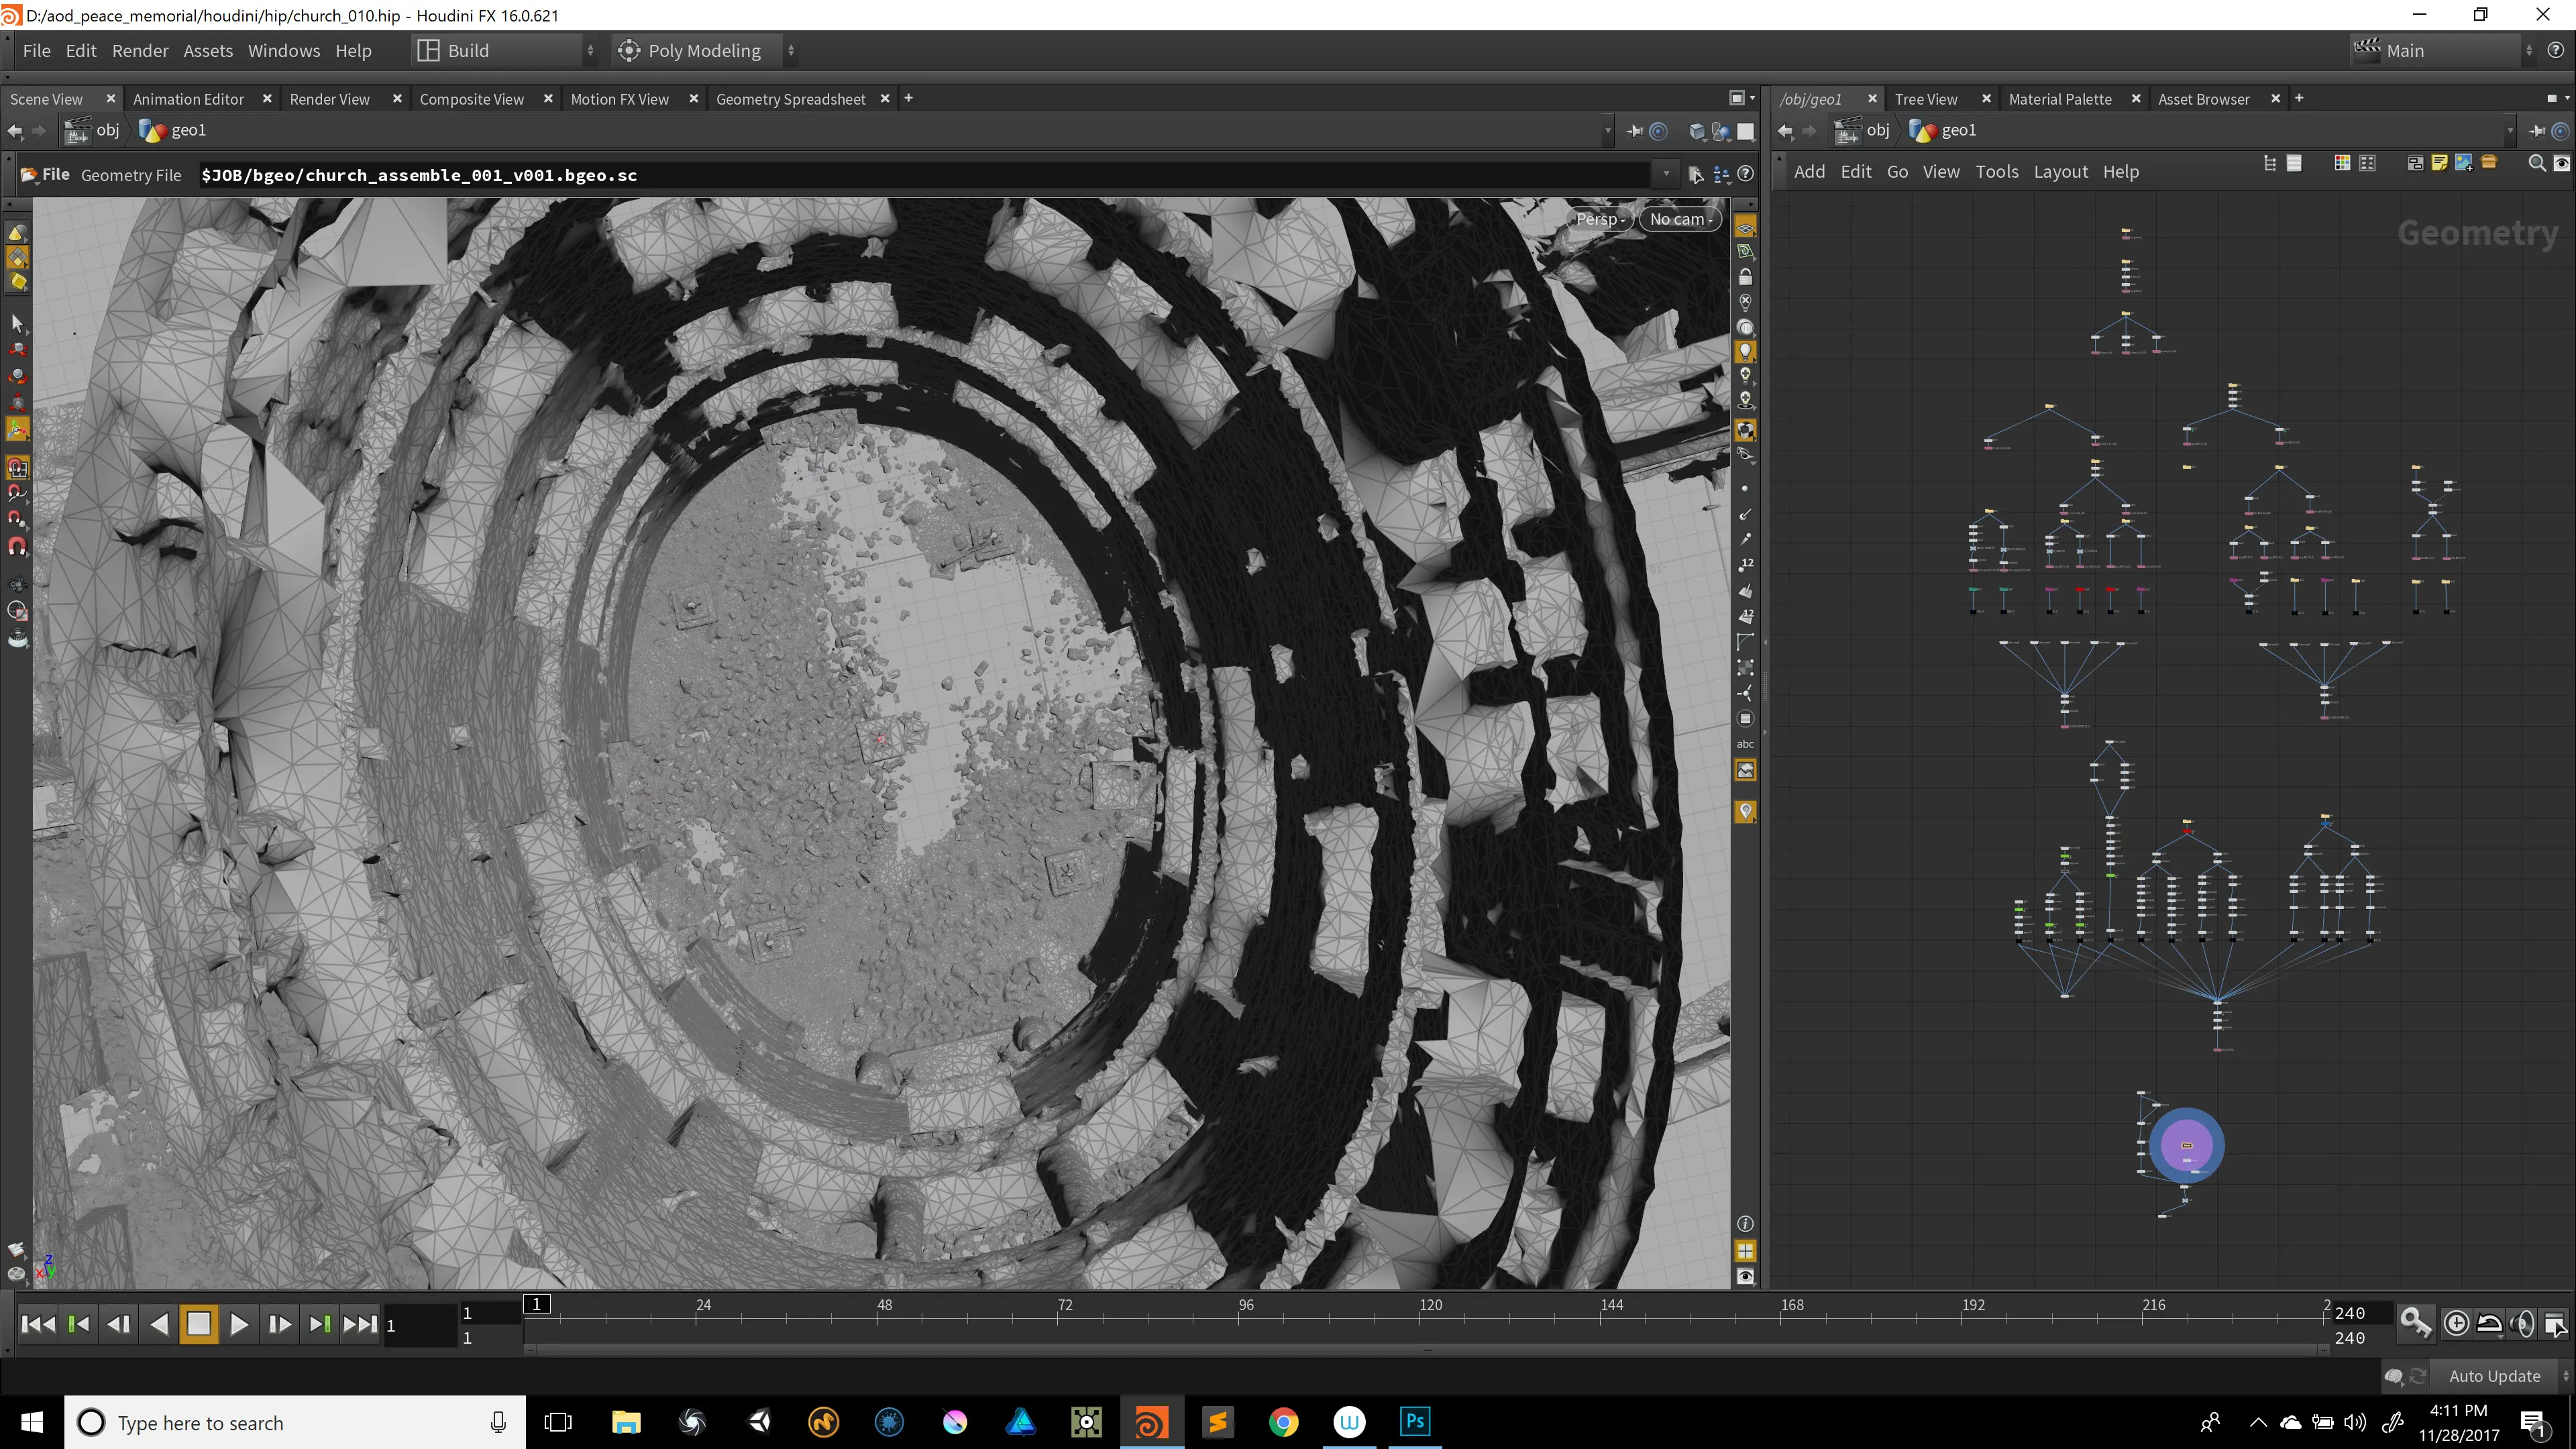This screenshot has width=2576, height=1449.
Task: Click the viewport layout grid icon at bottom right
Action: pyautogui.click(x=1745, y=1251)
